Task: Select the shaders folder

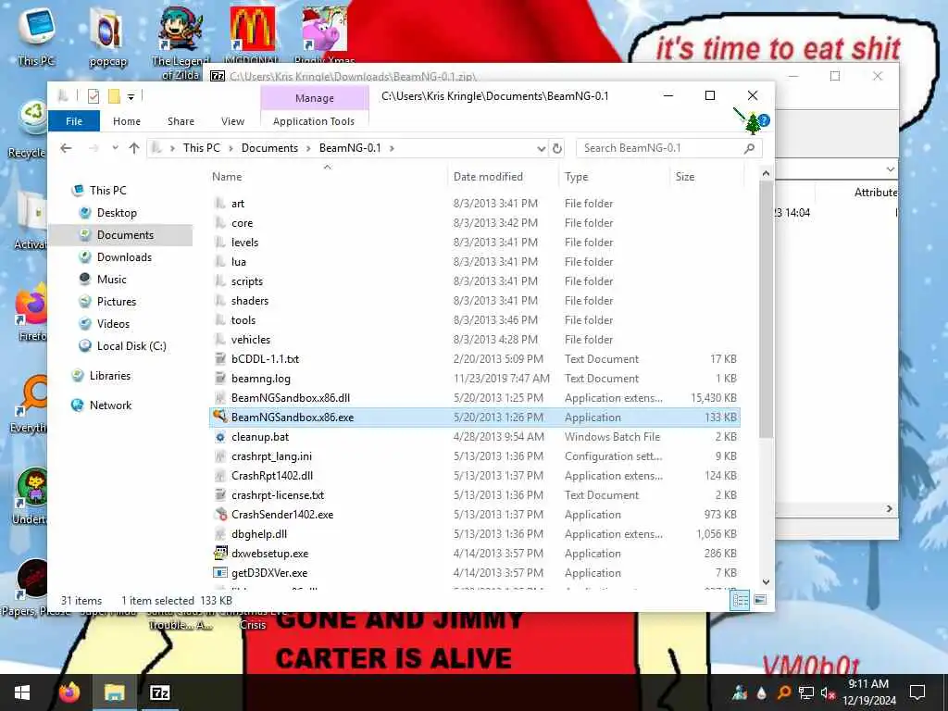Action: [x=250, y=301]
